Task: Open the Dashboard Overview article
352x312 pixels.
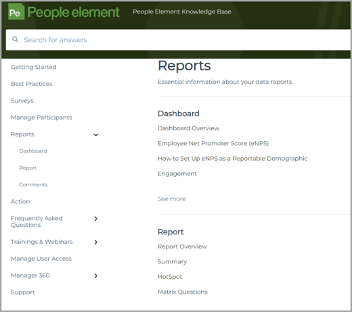Action: 189,128
